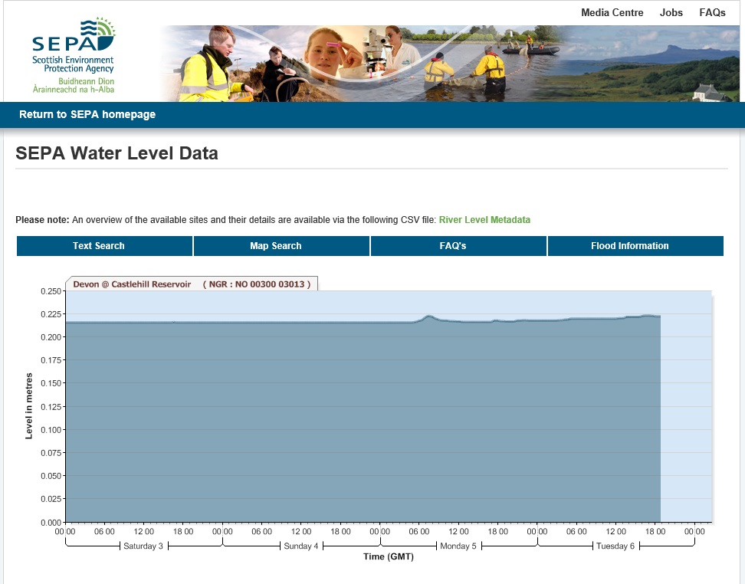This screenshot has width=745, height=584.
Task: Open FAQs in the top navigation
Action: click(712, 12)
